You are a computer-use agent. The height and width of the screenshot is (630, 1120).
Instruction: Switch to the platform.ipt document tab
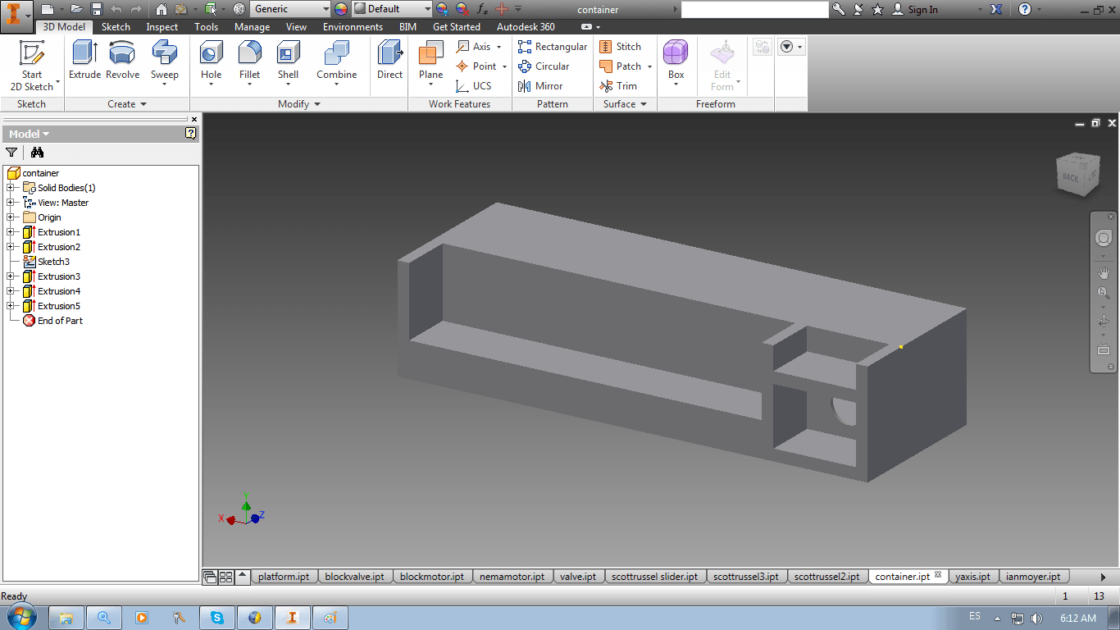point(284,577)
